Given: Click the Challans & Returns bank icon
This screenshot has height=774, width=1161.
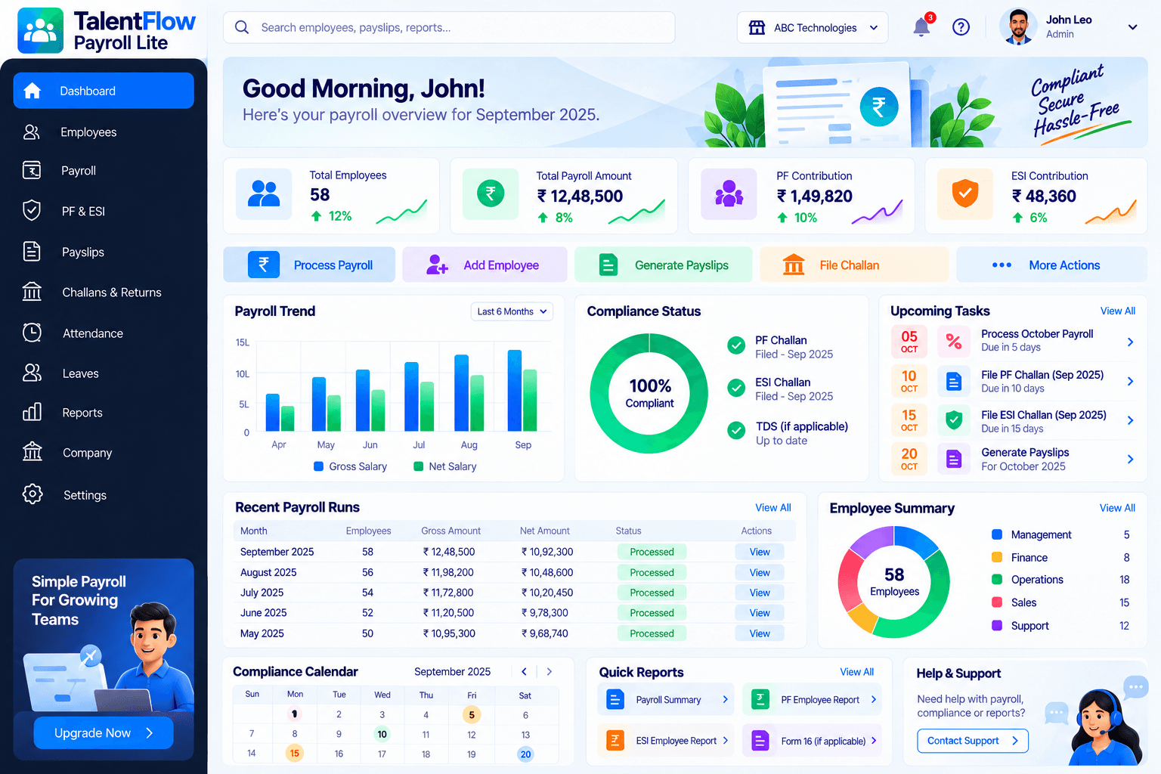Looking at the screenshot, I should 32,292.
